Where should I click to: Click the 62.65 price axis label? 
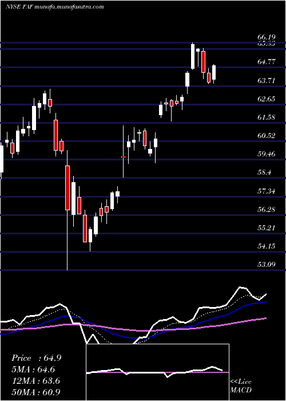point(267,99)
